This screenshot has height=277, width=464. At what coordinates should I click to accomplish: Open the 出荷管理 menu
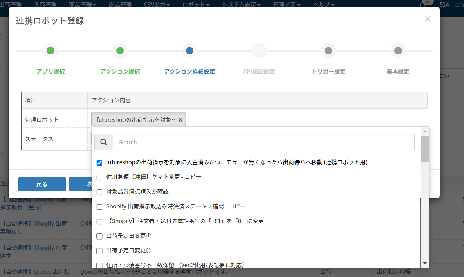tap(11, 4)
